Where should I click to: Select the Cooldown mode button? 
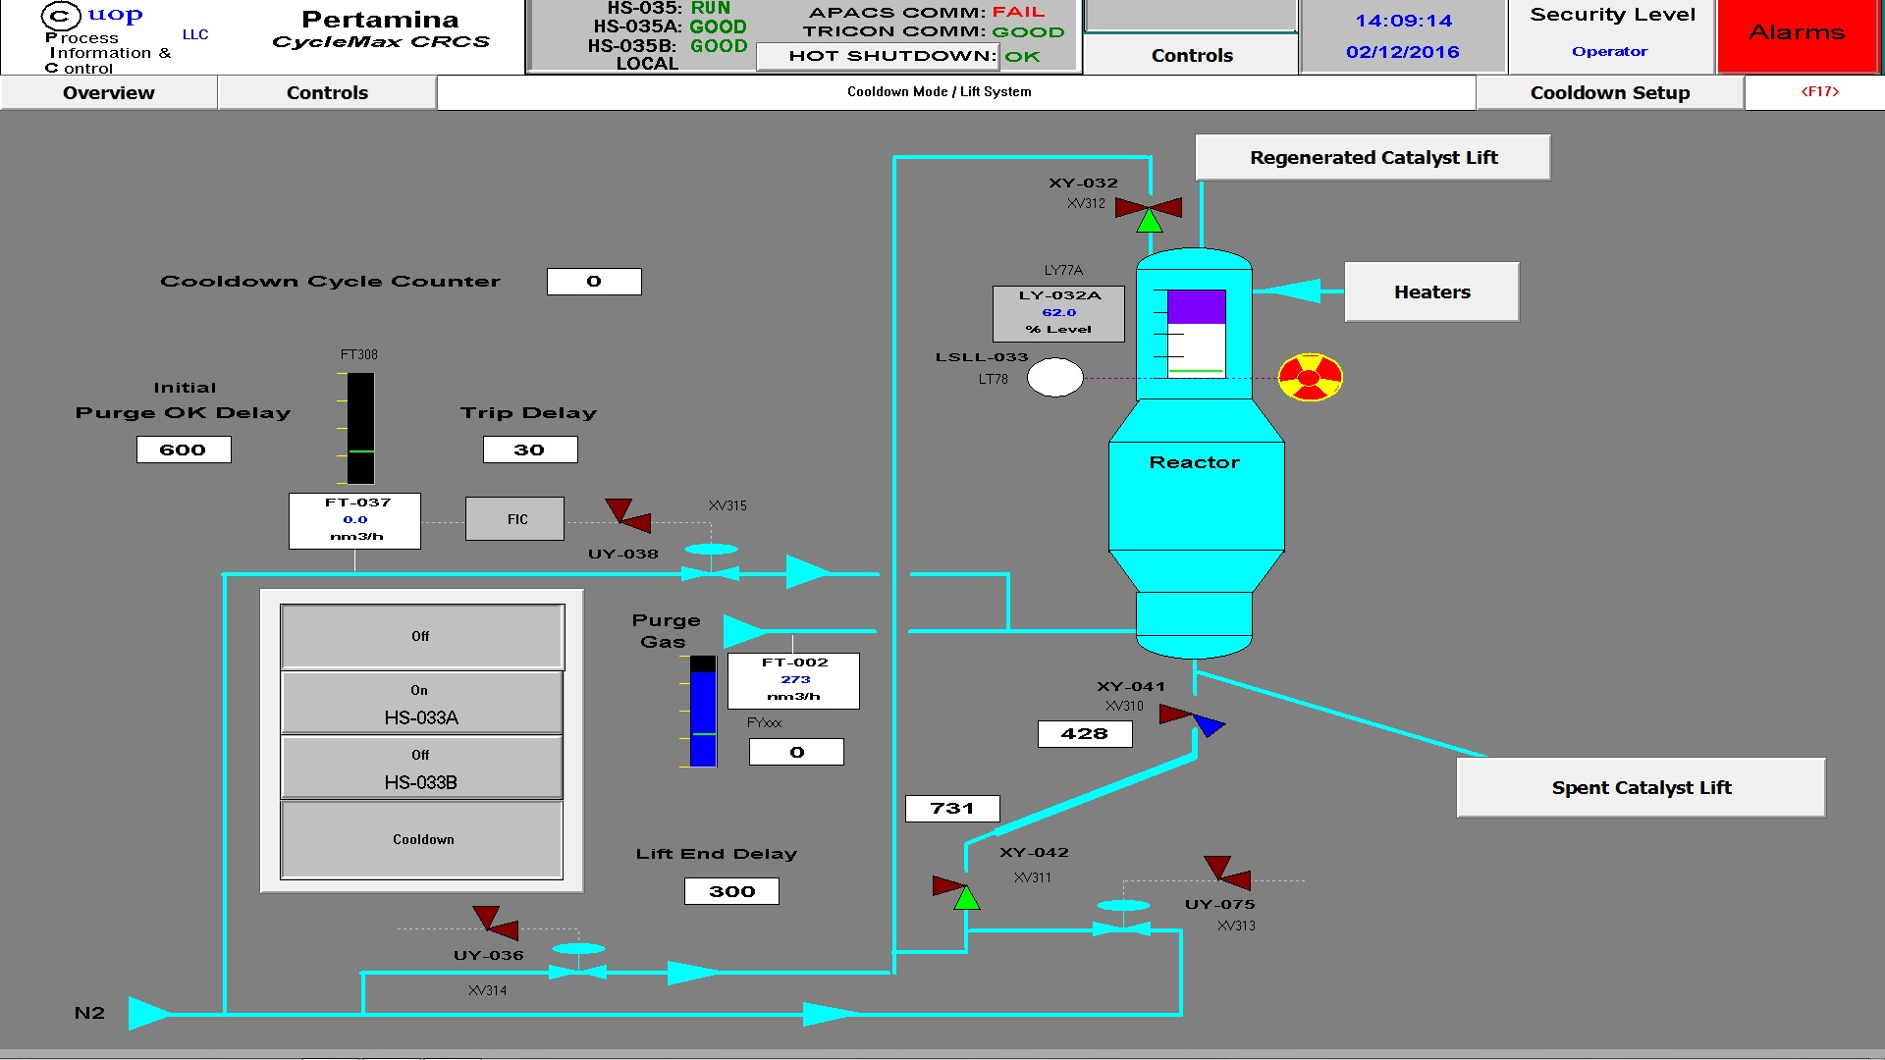click(x=422, y=840)
